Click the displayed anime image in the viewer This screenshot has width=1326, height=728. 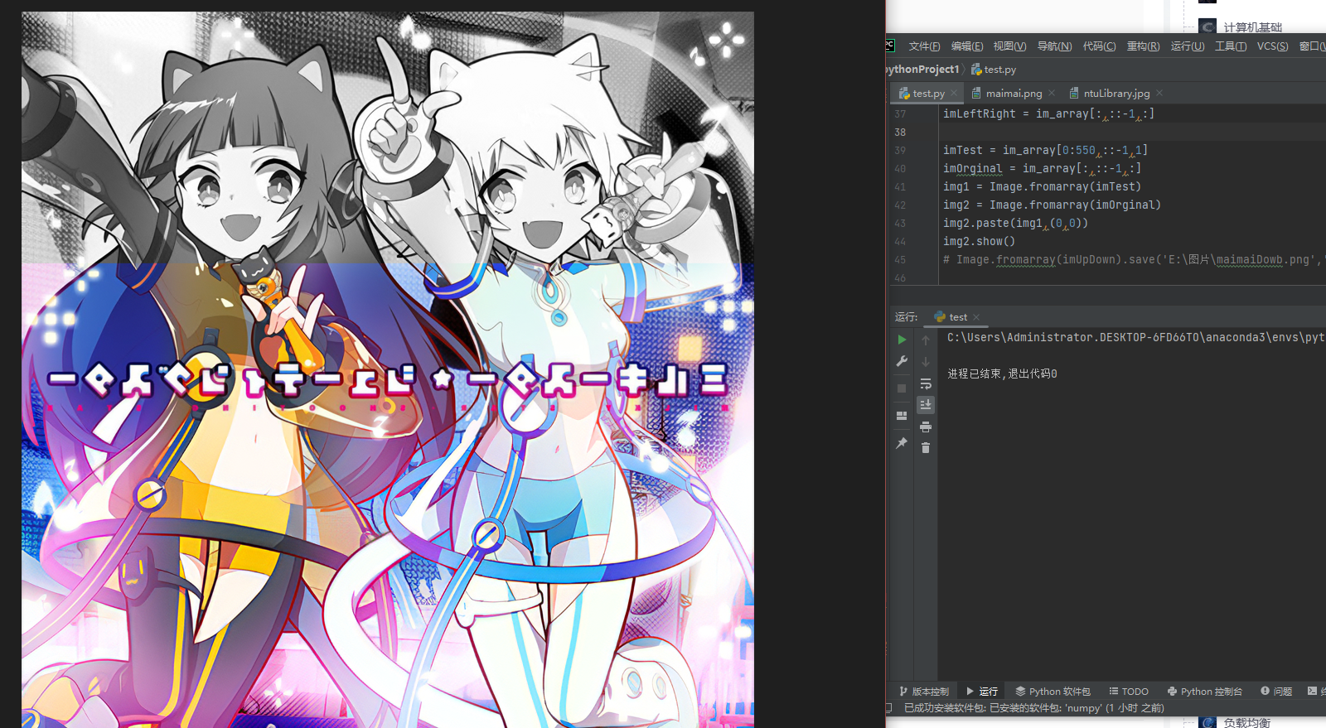pos(388,369)
